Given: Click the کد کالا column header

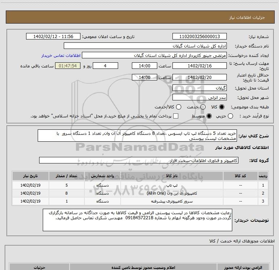Looking at the screenshot, I should pyautogui.click(x=240, y=176).
